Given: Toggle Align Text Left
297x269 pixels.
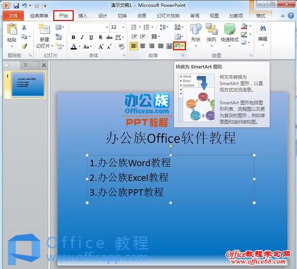Looking at the screenshot, I should pos(134,46).
